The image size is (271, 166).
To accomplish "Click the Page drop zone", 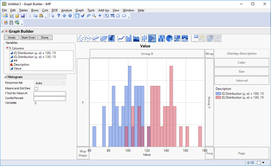I will [x=242, y=153].
